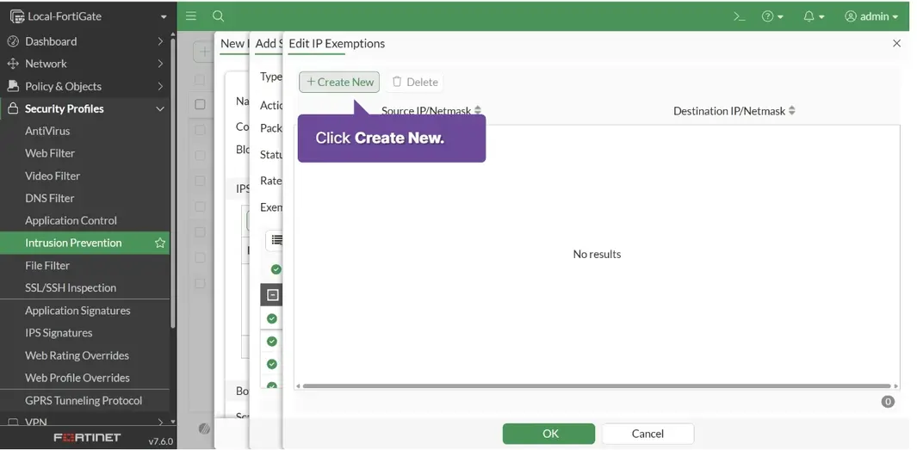917x450 pixels.
Task: Dismiss the dialog with Cancel
Action: point(647,434)
